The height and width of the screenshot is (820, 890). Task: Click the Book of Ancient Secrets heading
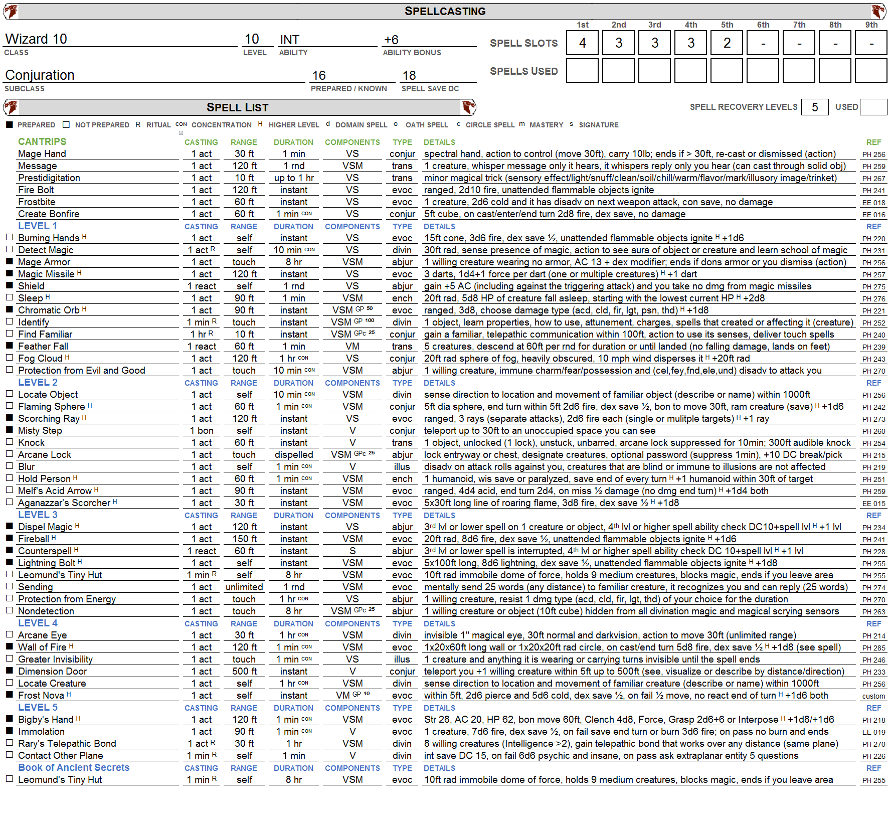tap(74, 767)
